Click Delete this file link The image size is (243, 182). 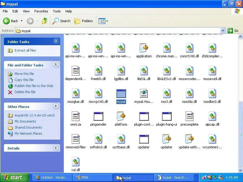[x=25, y=92]
